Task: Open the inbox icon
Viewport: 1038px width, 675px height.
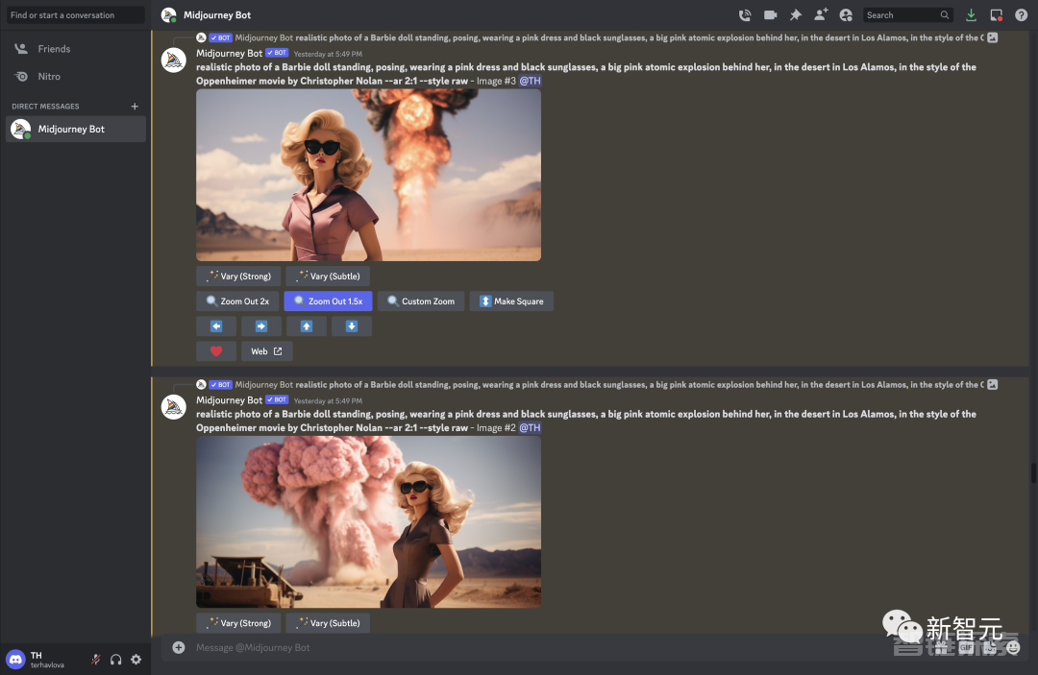Action: coord(997,14)
